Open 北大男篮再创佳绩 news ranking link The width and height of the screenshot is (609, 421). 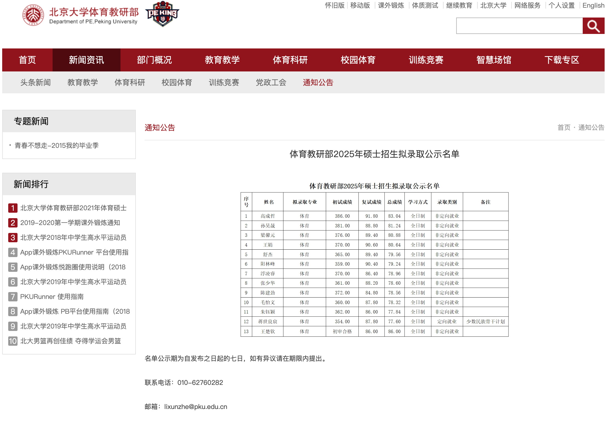(71, 341)
